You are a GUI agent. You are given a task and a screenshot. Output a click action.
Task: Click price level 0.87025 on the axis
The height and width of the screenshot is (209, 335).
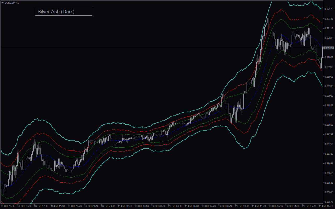329,57
